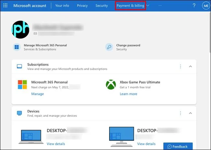Click the Microsoft 365 four-color logo
Image resolution: width=211 pixels, height=150 pixels.
point(22,84)
